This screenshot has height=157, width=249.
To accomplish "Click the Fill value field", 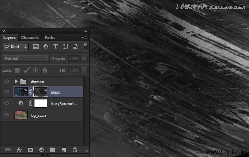I will click(x=74, y=70).
